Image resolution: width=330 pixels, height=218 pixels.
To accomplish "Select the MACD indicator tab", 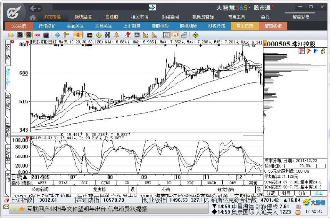I will (x=211, y=183).
